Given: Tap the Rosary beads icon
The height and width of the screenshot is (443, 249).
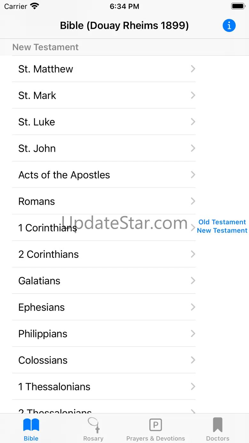Looking at the screenshot, I should (93, 425).
